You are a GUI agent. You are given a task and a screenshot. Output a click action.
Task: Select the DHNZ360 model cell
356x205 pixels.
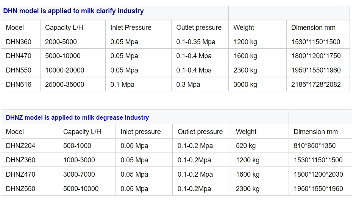click(20, 160)
